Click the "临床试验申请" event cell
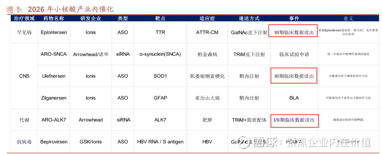 point(294,54)
